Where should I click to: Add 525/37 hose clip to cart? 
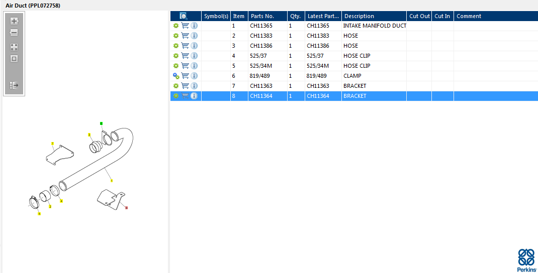coord(185,56)
